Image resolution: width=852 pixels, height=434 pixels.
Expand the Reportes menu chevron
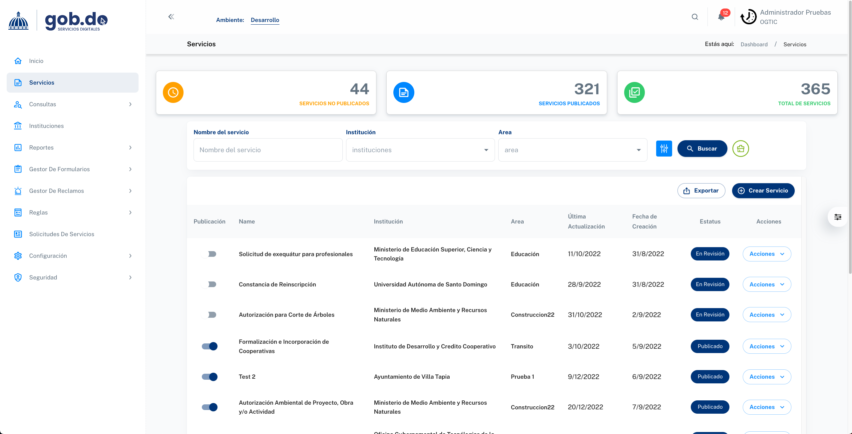pyautogui.click(x=130, y=148)
